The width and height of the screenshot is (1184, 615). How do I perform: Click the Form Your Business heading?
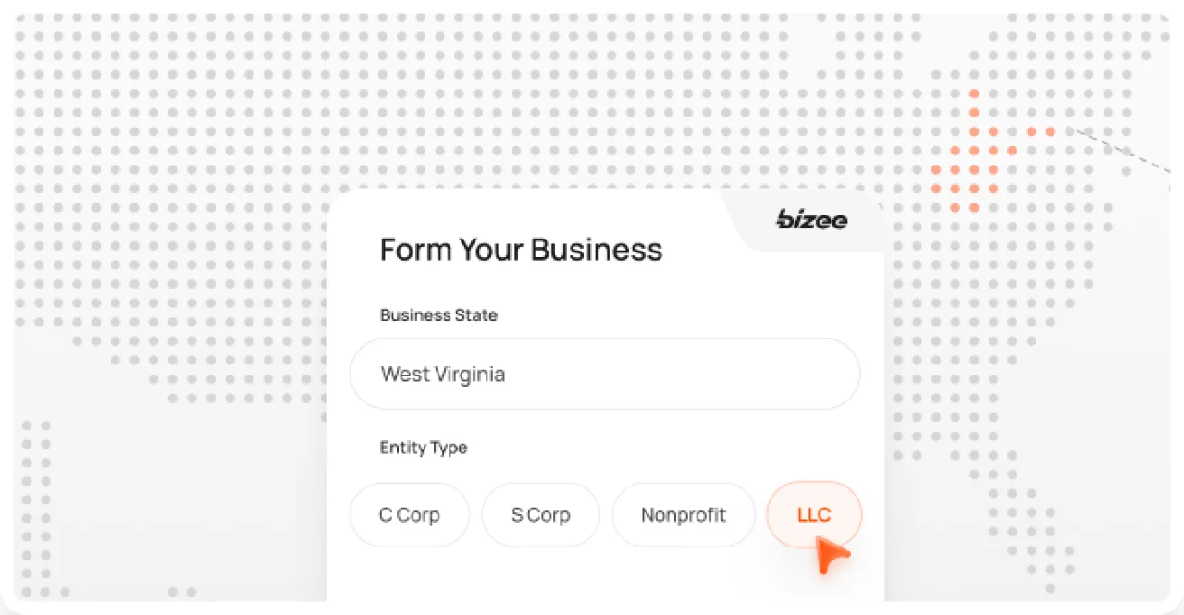click(521, 250)
